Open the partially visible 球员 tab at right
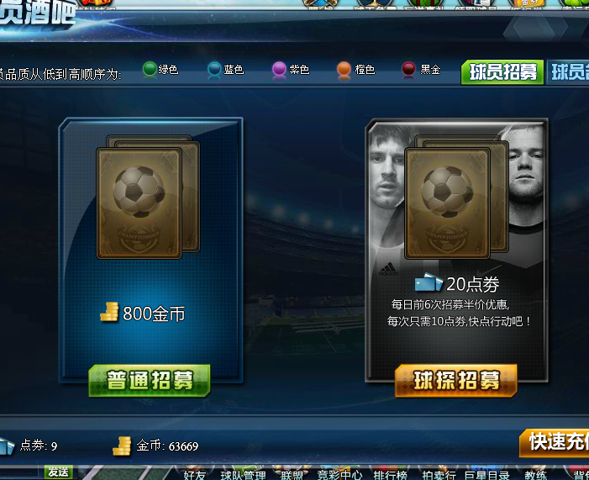The width and height of the screenshot is (589, 480). (568, 72)
